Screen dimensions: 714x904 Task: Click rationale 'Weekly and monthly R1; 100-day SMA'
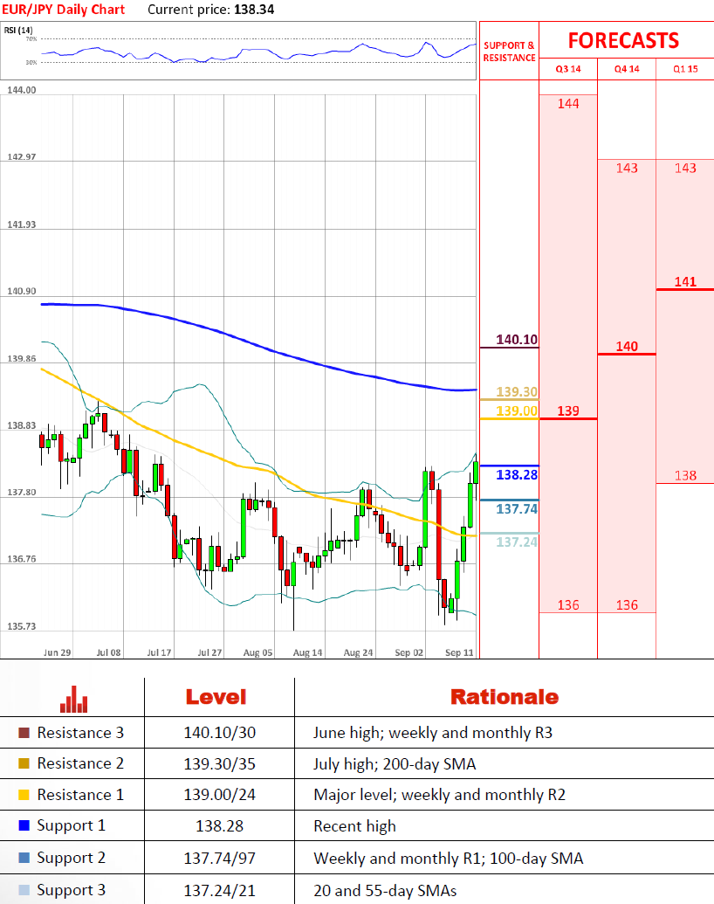pos(449,859)
